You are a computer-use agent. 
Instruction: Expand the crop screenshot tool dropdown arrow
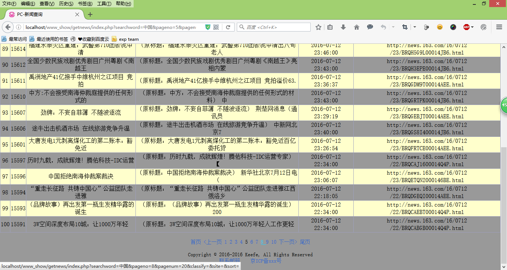coord(415,27)
